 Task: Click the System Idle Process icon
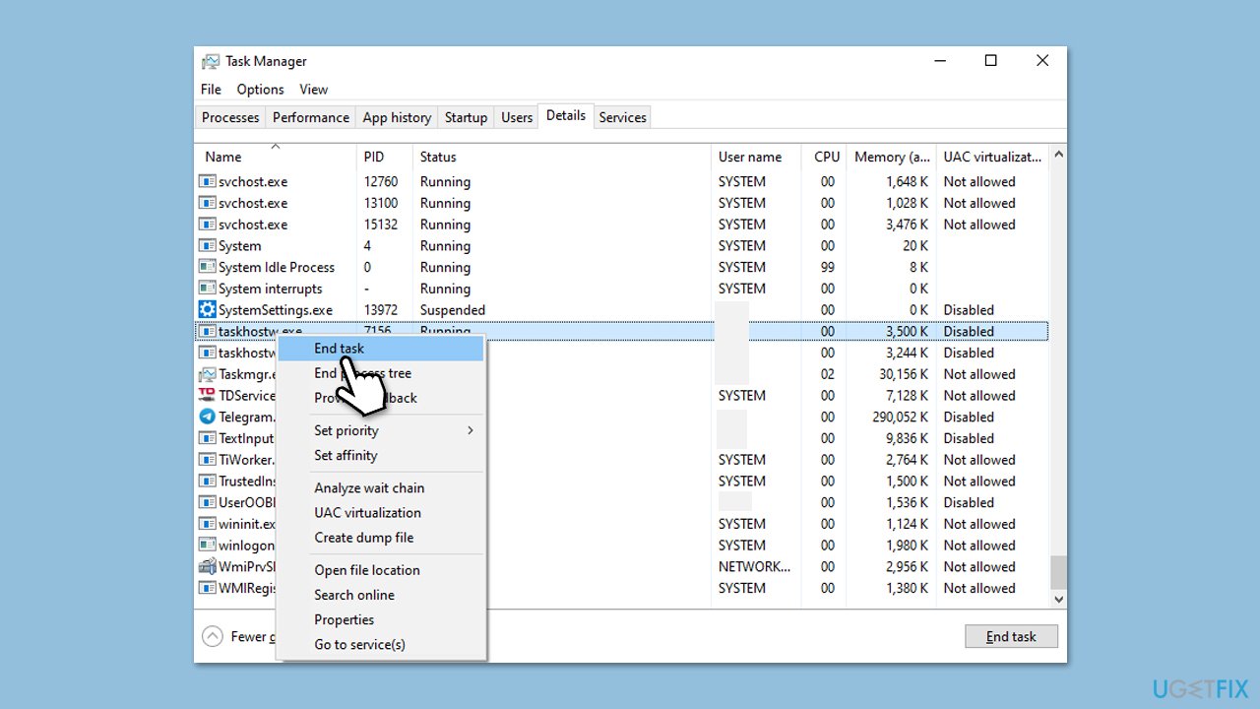[207, 267]
